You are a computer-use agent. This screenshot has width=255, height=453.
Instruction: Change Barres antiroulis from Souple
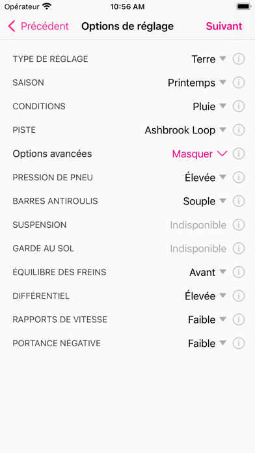coord(205,201)
